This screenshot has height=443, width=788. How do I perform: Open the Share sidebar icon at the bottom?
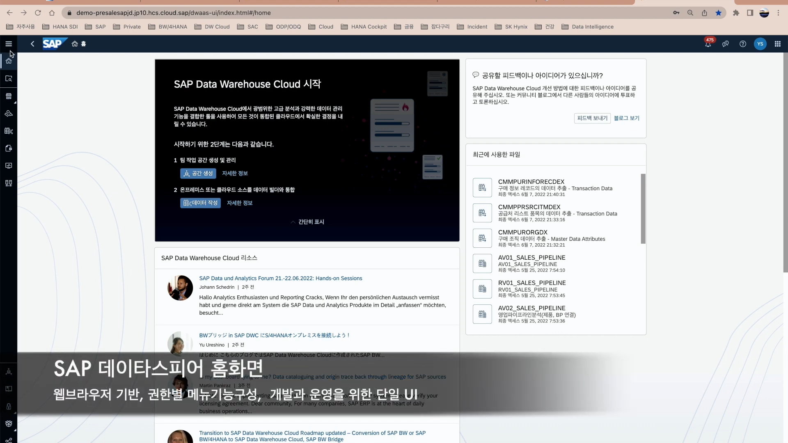[x=9, y=440]
